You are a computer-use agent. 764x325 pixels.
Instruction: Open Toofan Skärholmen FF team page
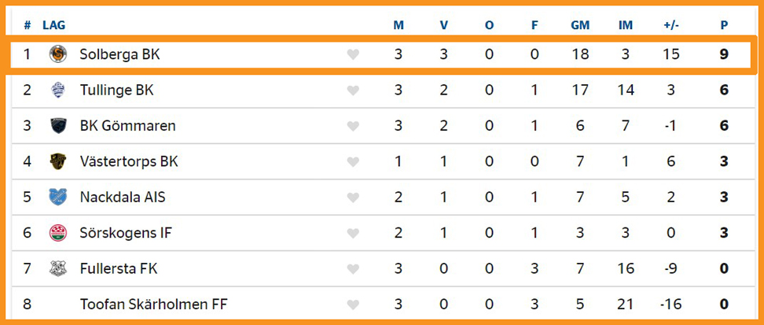coord(153,305)
